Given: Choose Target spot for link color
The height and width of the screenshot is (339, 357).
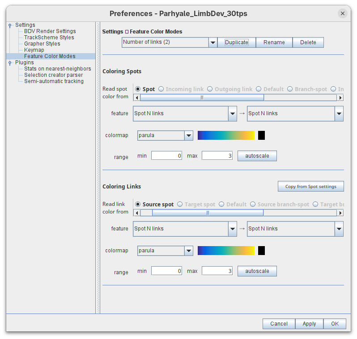Looking at the screenshot, I should click(180, 205).
